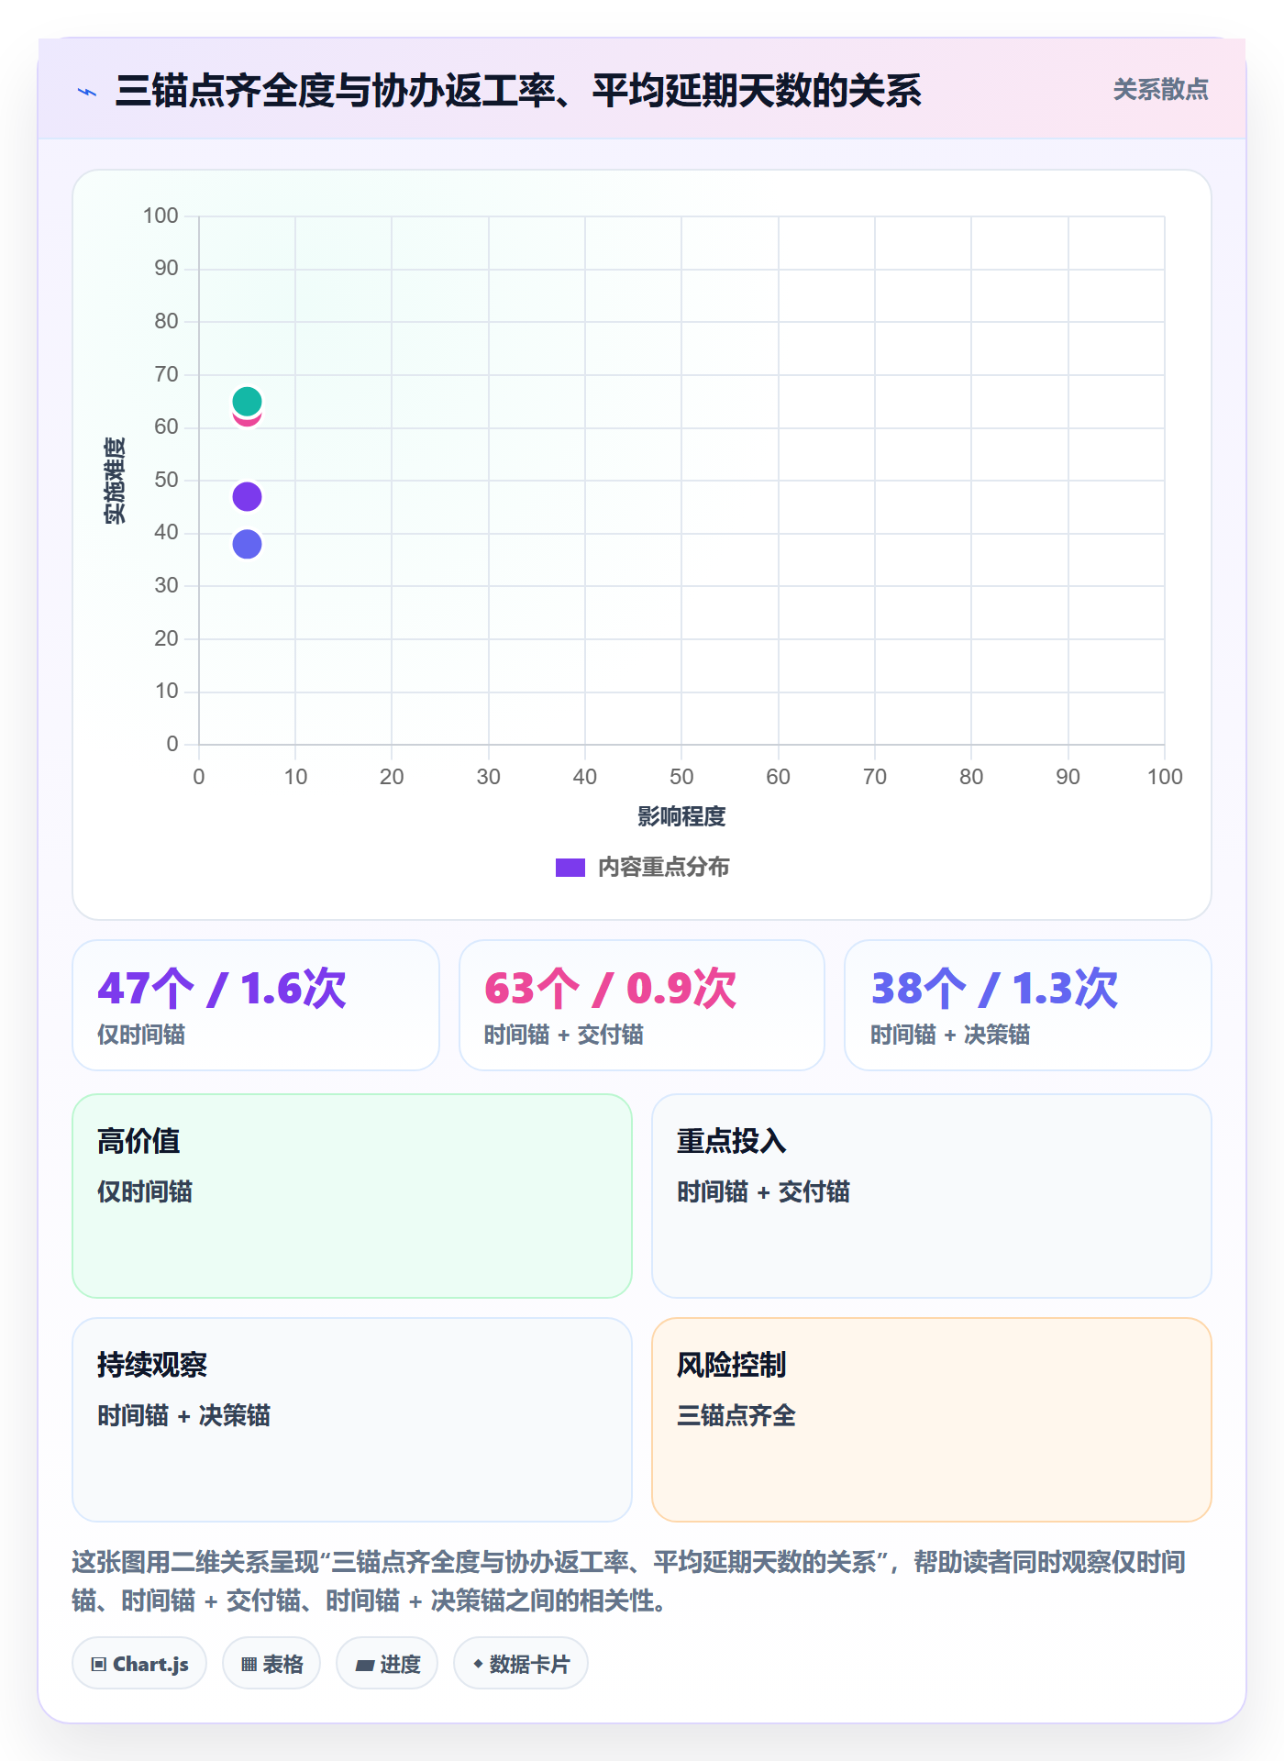Click the 数据卡片 chip
This screenshot has height=1761, width=1284.
pyautogui.click(x=521, y=1664)
